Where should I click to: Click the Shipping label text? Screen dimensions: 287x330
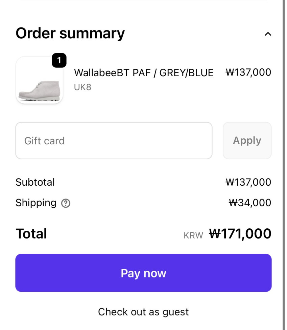(36, 203)
